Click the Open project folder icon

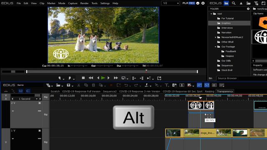58,85
